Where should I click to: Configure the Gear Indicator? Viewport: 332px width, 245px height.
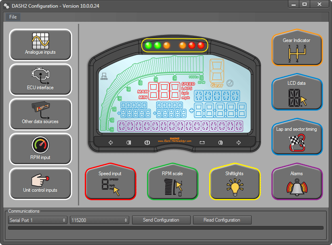point(297,50)
